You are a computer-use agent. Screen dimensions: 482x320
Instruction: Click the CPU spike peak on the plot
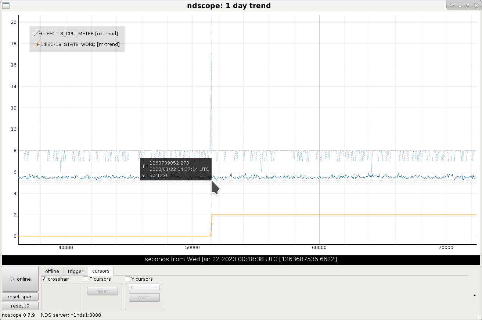tap(211, 55)
